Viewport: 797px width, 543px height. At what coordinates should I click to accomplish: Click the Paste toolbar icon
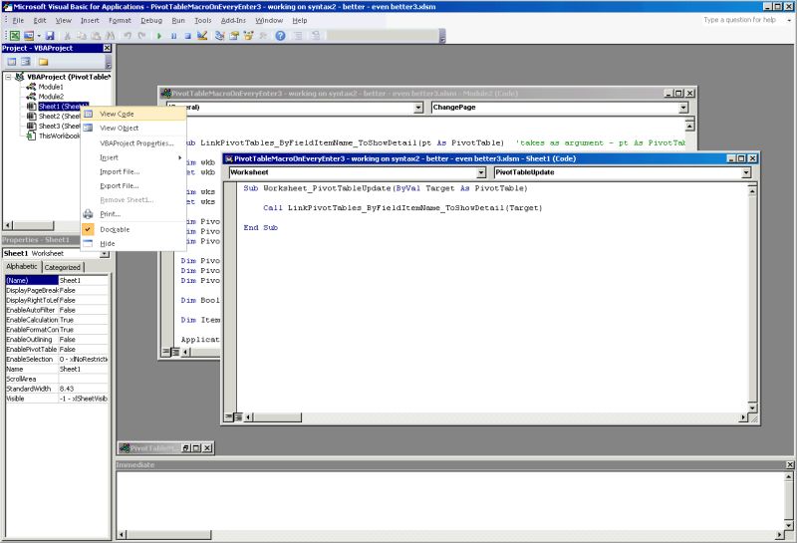(96, 36)
